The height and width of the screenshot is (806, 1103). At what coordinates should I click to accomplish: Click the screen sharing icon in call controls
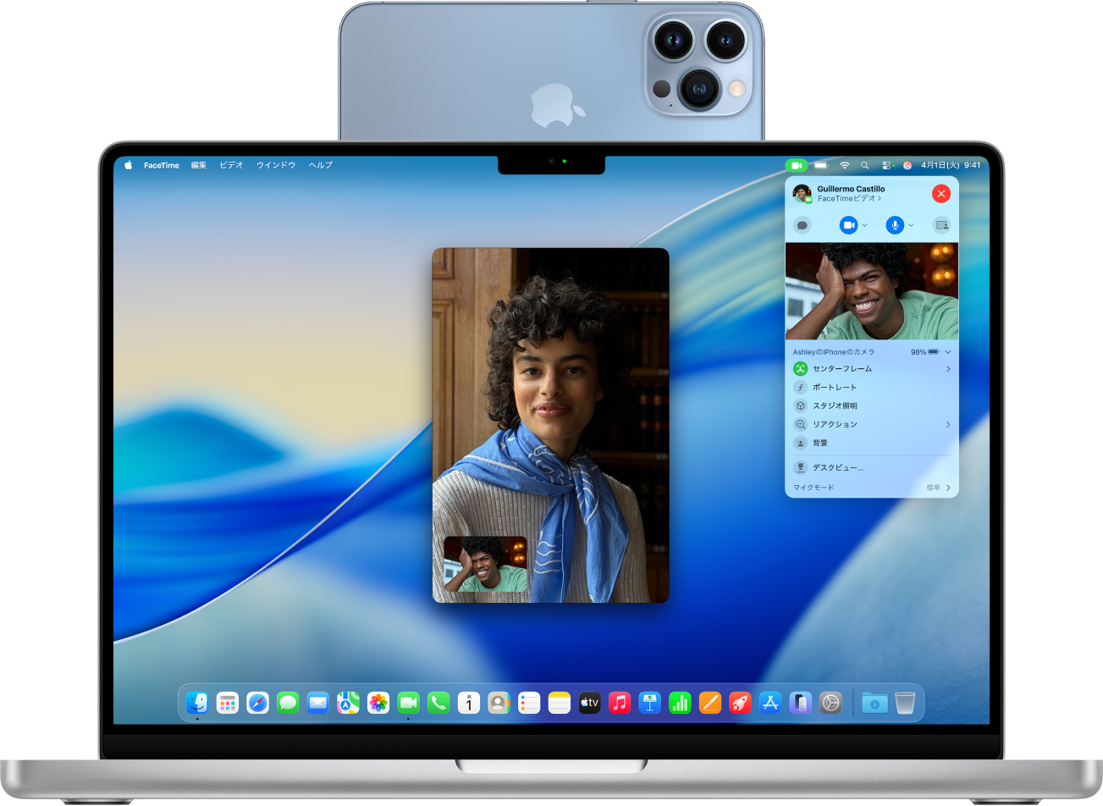[941, 225]
